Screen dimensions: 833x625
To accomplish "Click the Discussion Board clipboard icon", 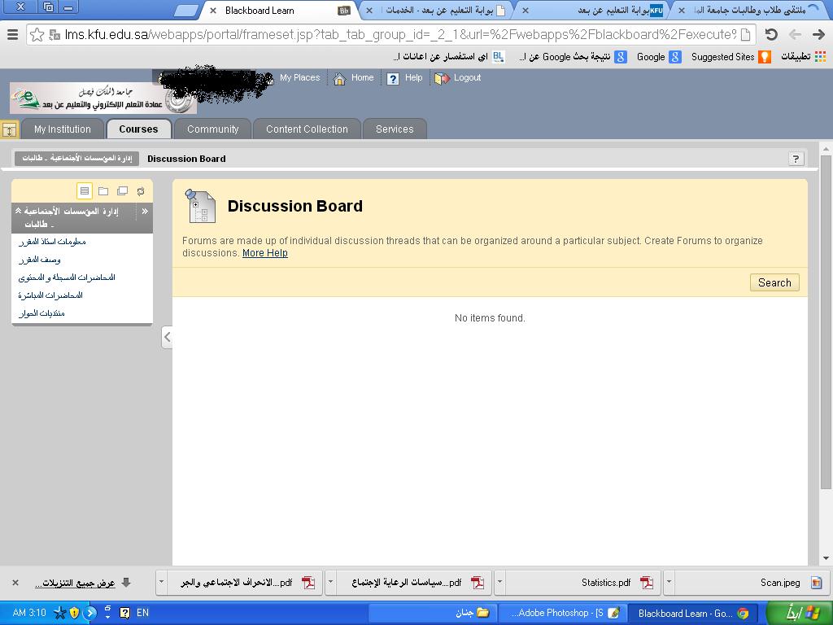I will (x=200, y=206).
